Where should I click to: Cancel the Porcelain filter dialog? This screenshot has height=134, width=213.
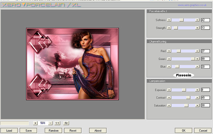pyautogui.click(x=203, y=131)
